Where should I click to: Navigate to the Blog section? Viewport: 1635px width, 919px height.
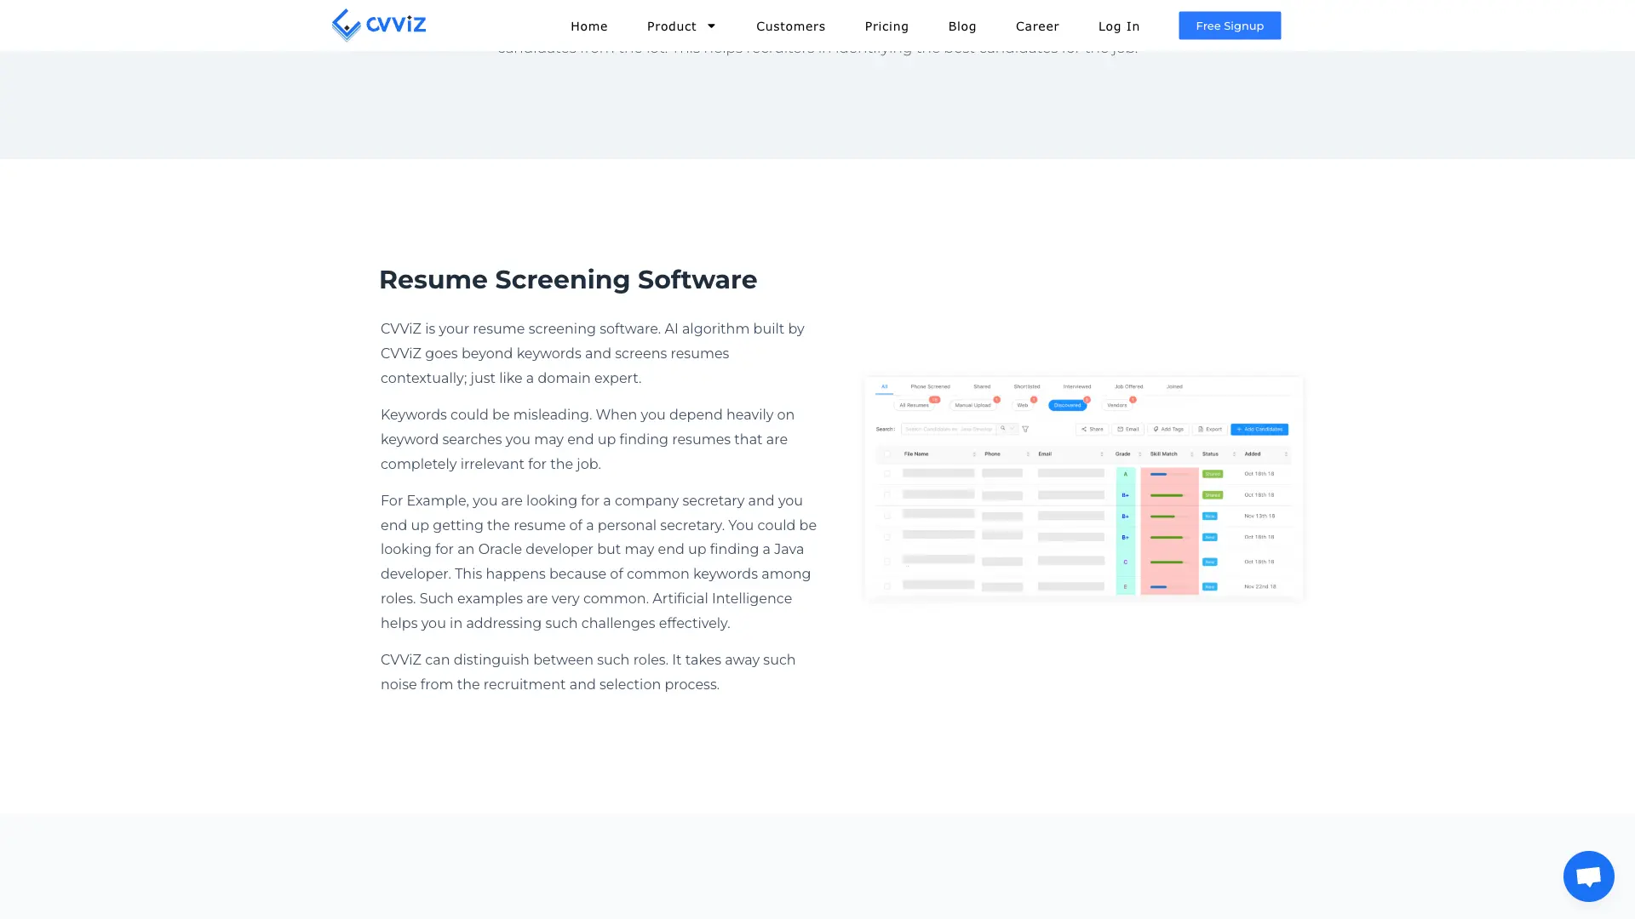962,25
